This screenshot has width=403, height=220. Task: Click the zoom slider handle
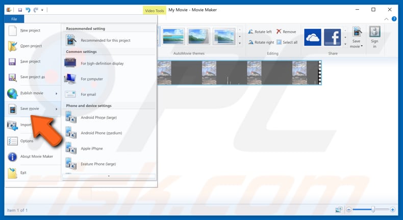[x=373, y=209]
